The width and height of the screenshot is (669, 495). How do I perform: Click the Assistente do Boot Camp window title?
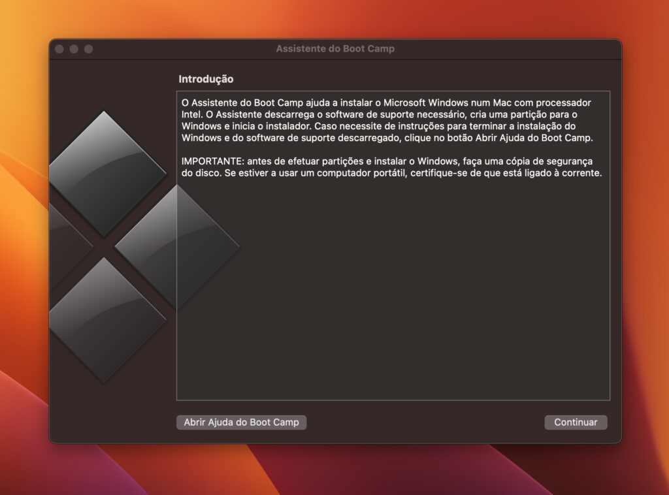click(x=334, y=49)
